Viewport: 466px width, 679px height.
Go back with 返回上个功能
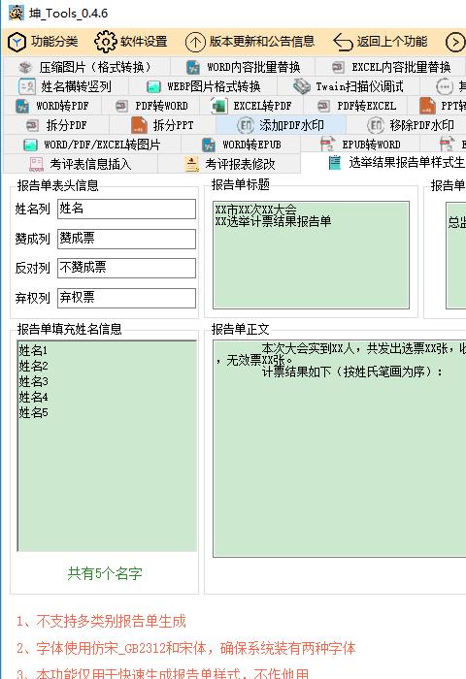[x=381, y=42]
